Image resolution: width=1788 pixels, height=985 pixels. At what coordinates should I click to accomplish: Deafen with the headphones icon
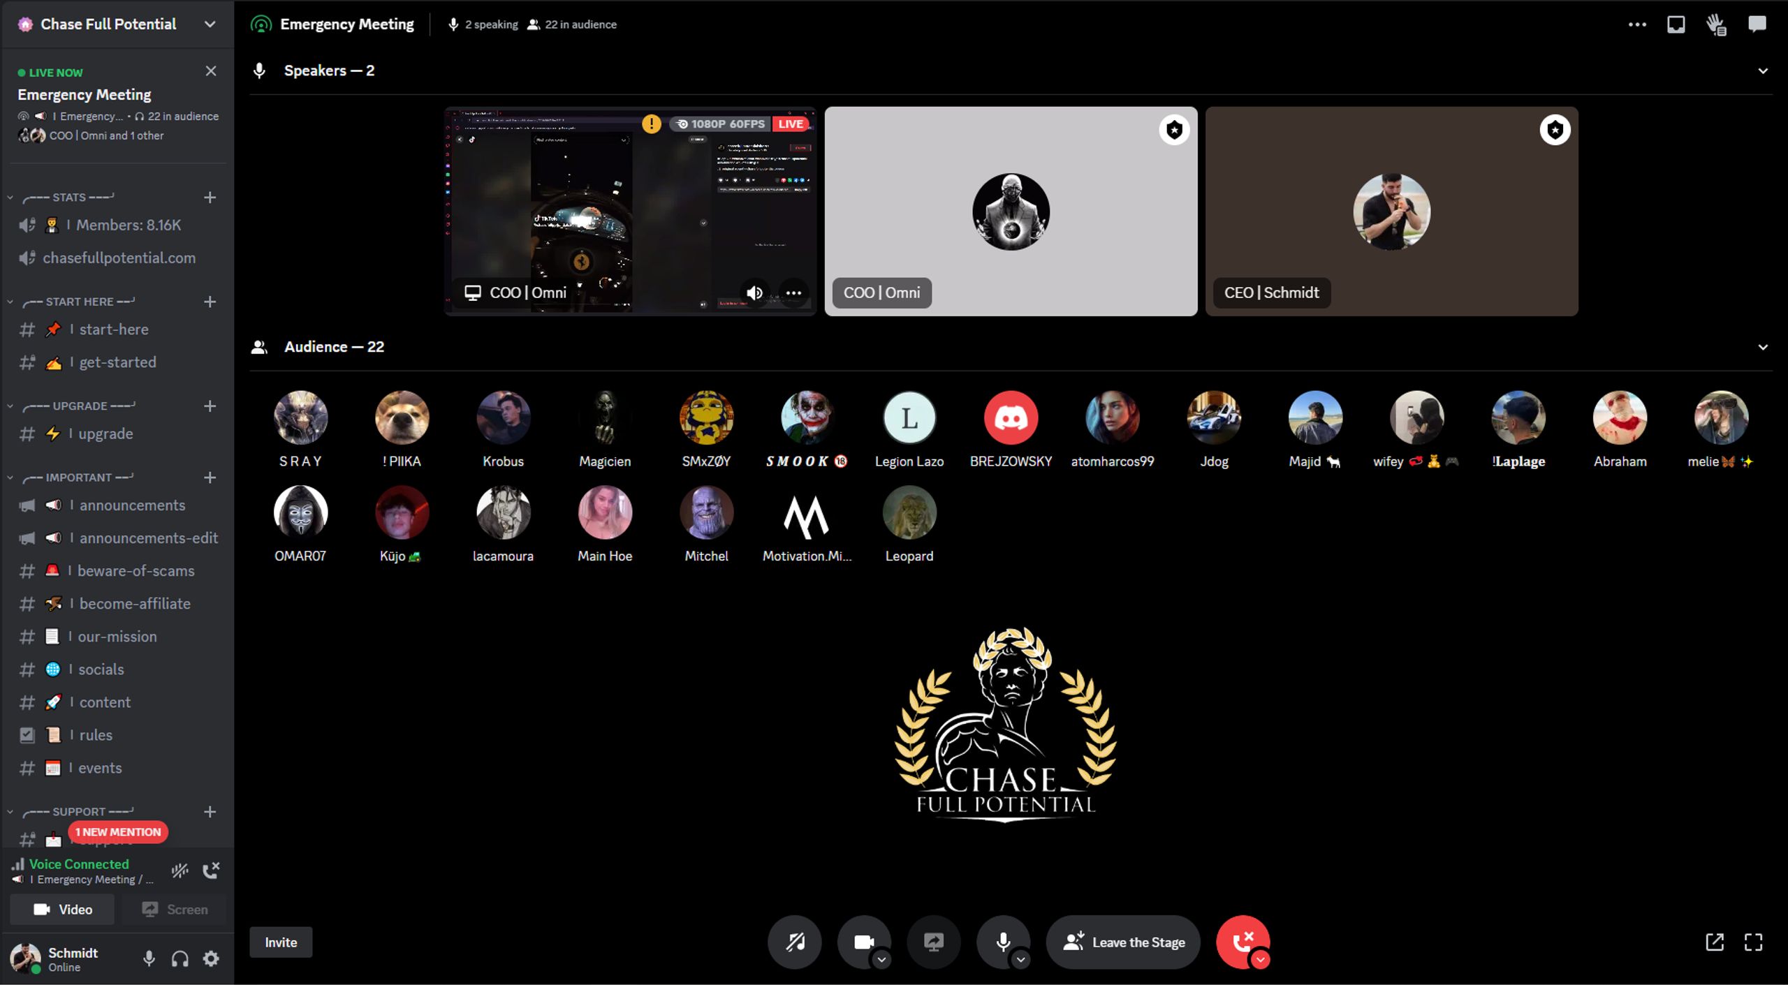(x=180, y=959)
